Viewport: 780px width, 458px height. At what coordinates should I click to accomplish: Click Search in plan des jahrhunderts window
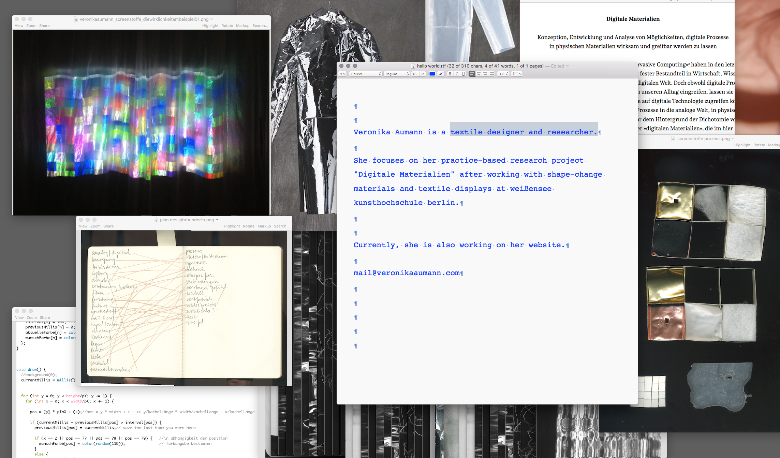pyautogui.click(x=281, y=226)
